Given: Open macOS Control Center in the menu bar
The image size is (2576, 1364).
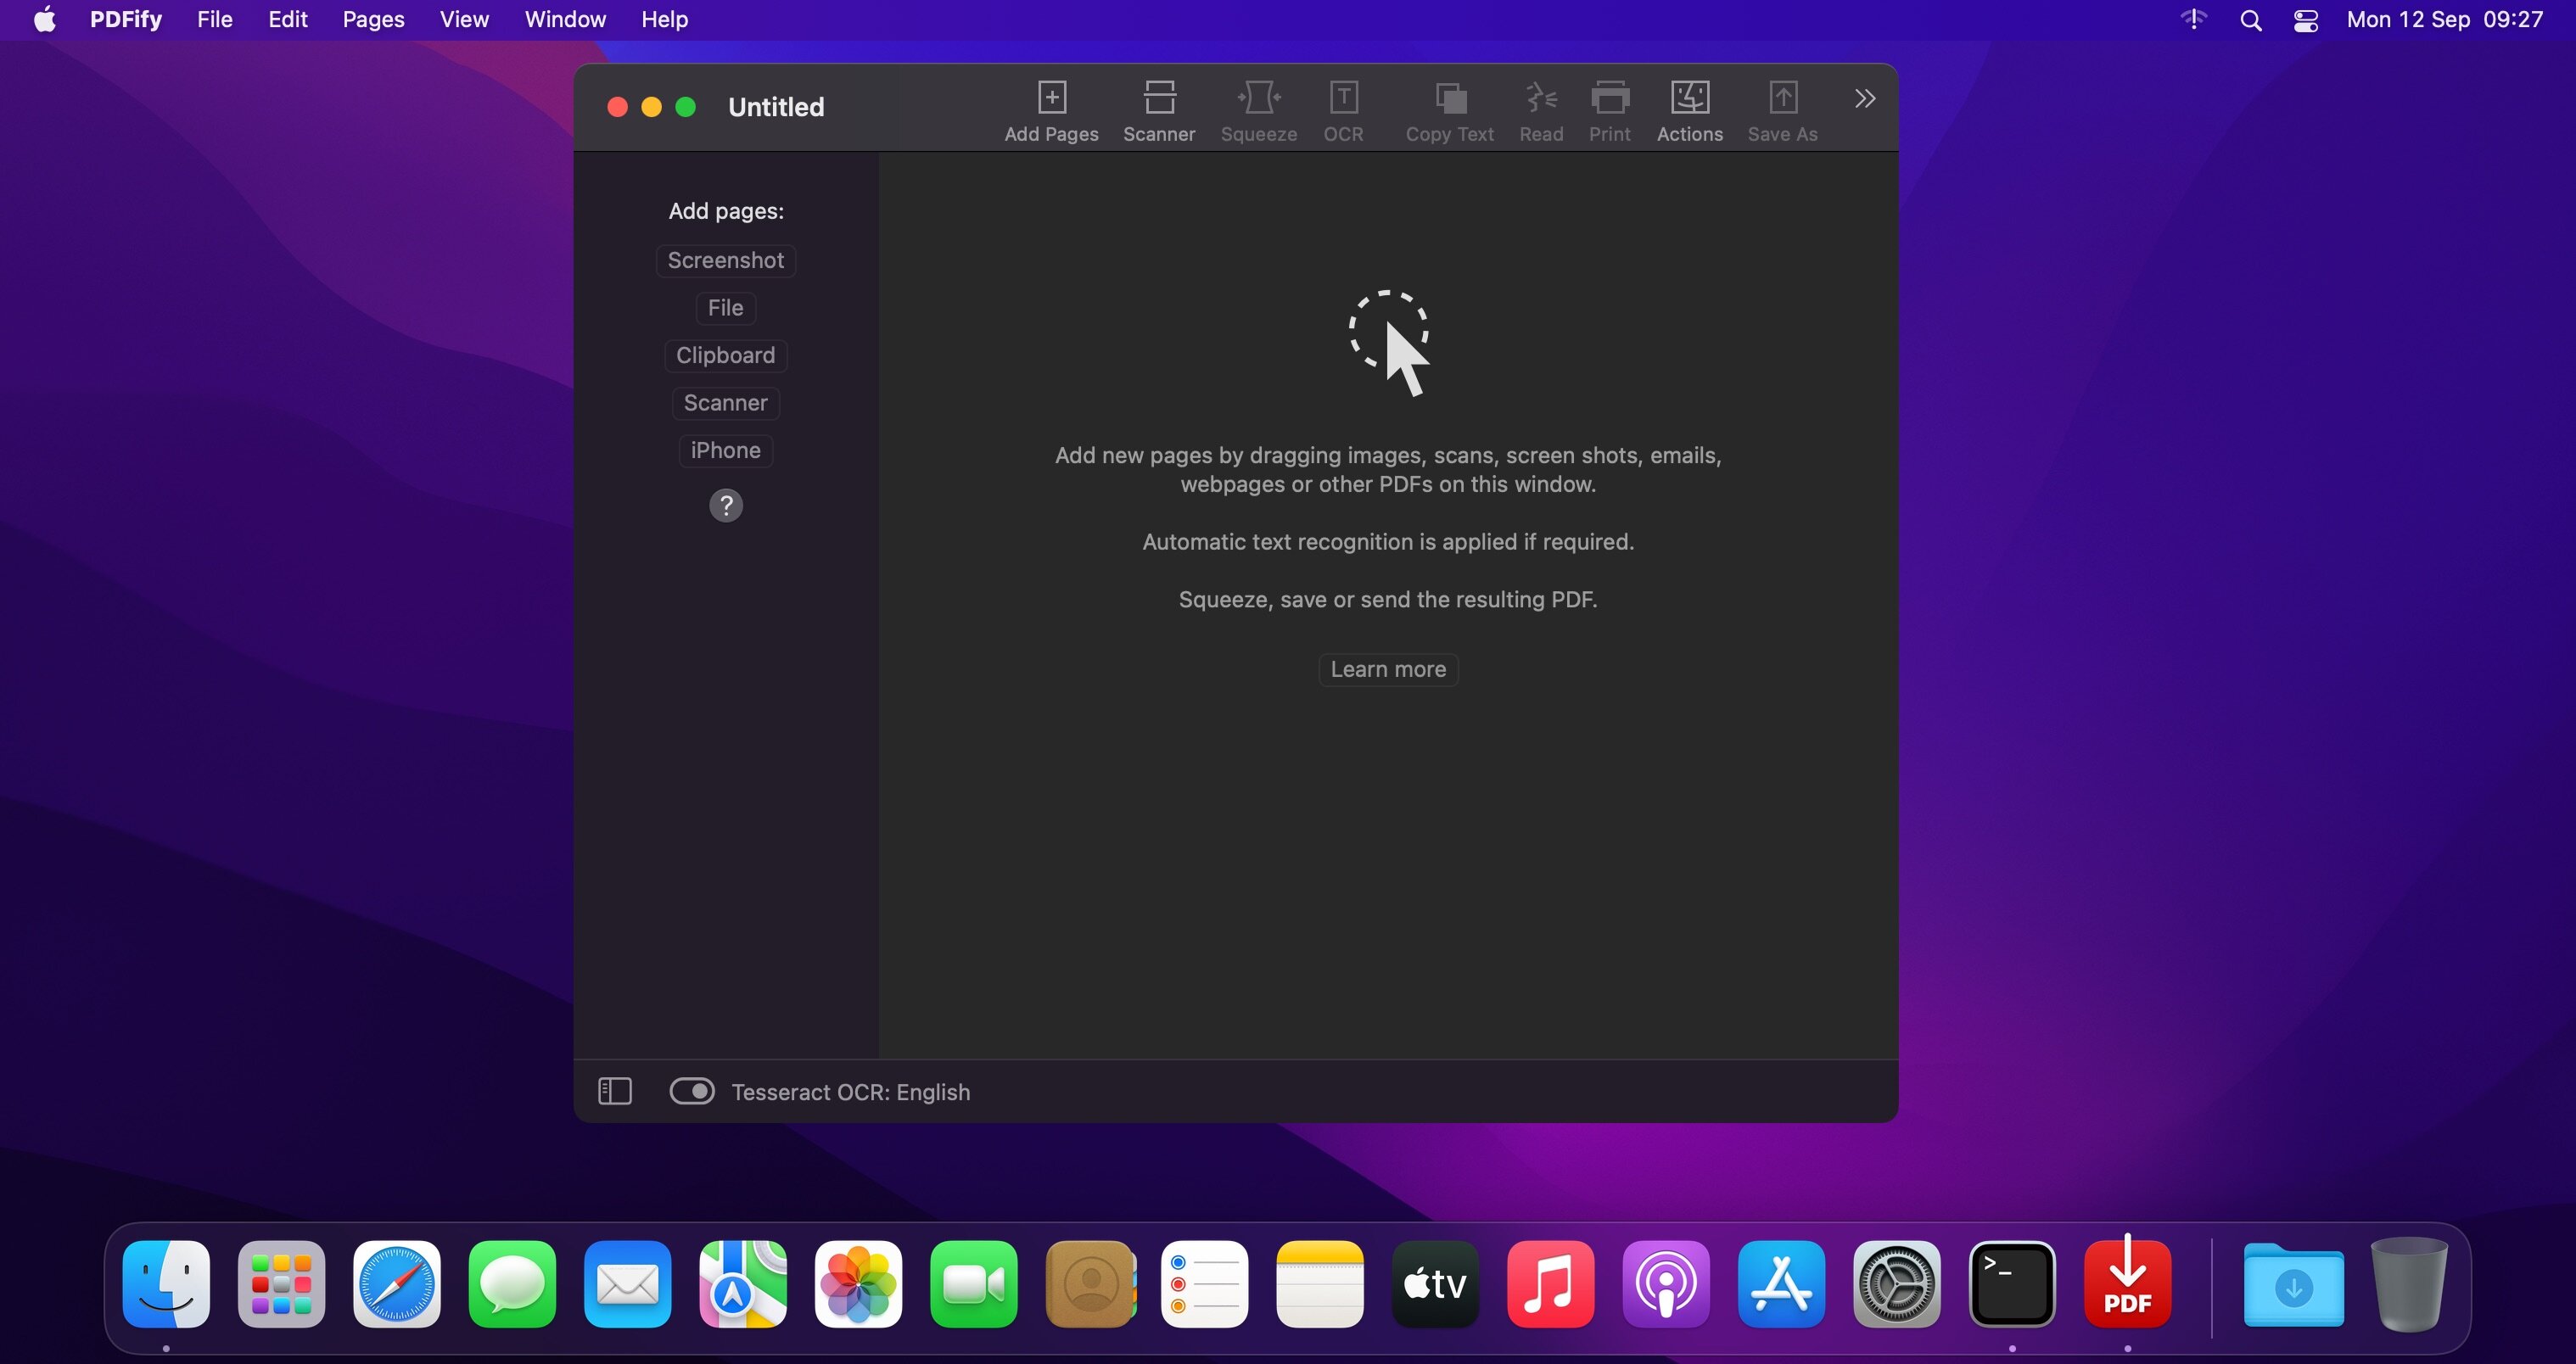Looking at the screenshot, I should click(x=2306, y=20).
